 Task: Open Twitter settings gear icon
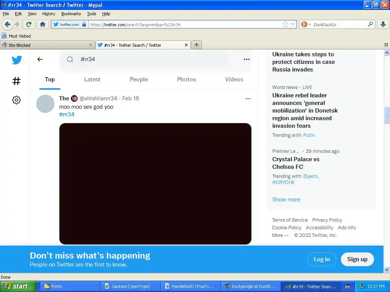pos(16,100)
